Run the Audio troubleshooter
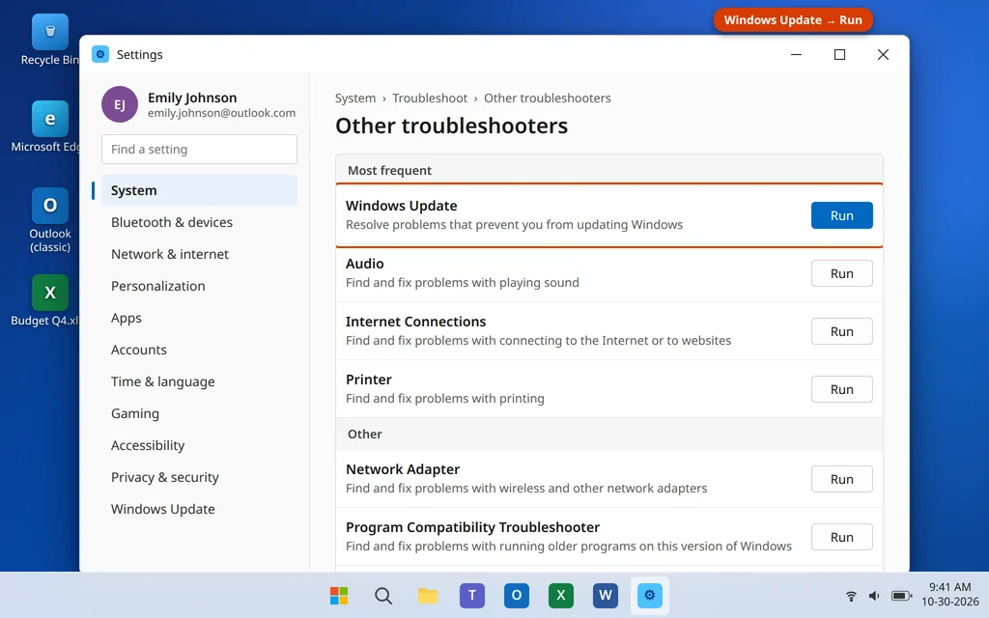 pos(841,273)
